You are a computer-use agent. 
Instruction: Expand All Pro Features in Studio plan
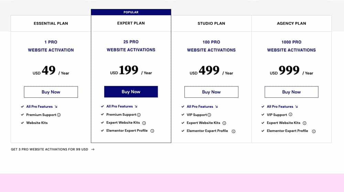click(202, 107)
